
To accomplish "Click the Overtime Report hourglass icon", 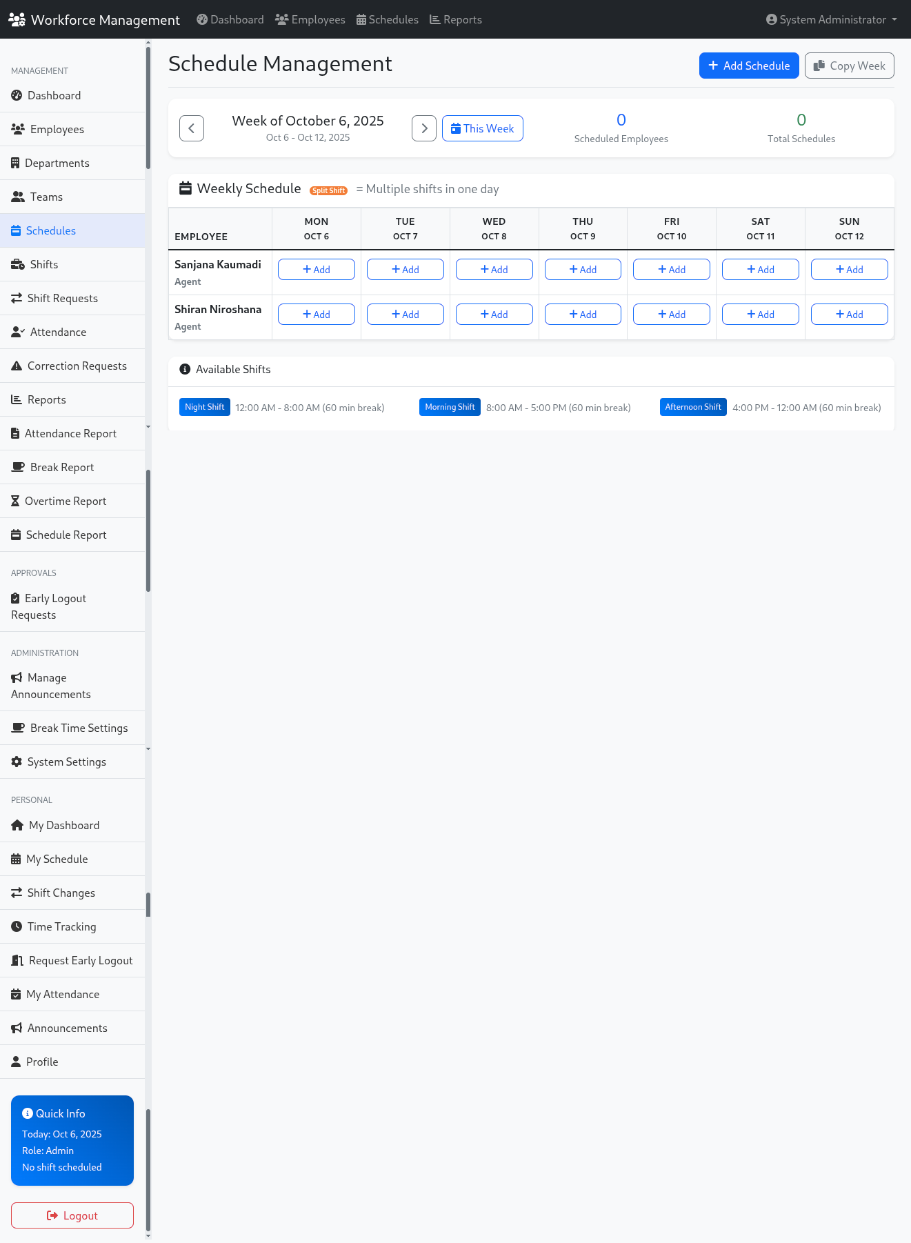I will 15,501.
